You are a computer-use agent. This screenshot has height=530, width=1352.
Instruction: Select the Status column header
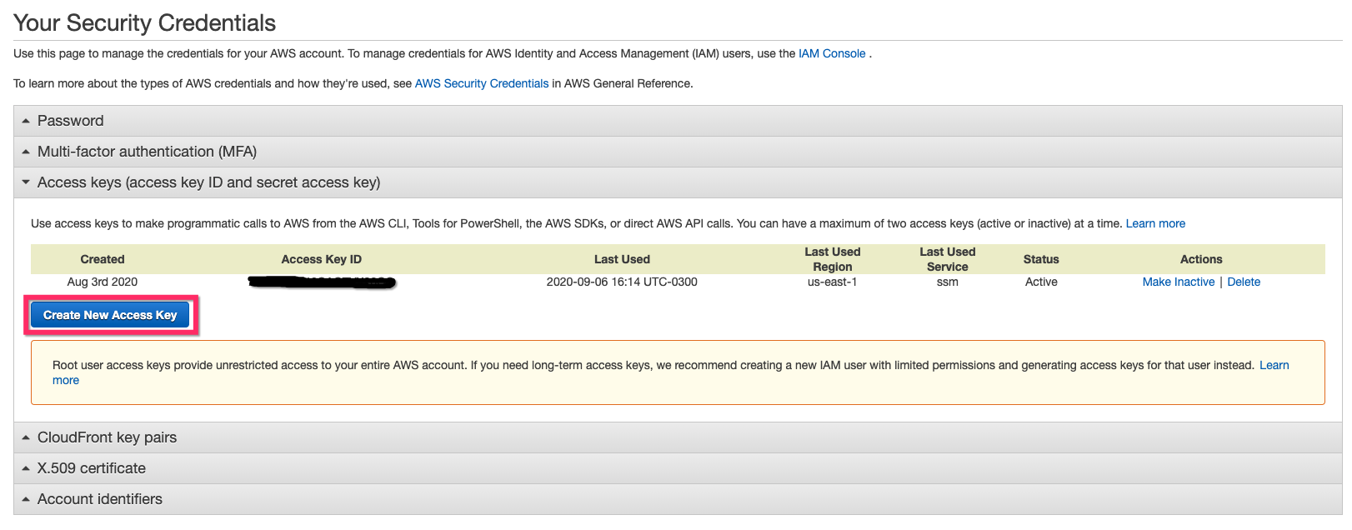tap(1041, 259)
